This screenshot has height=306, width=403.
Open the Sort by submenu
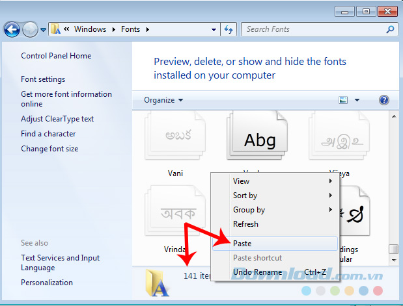pos(245,196)
